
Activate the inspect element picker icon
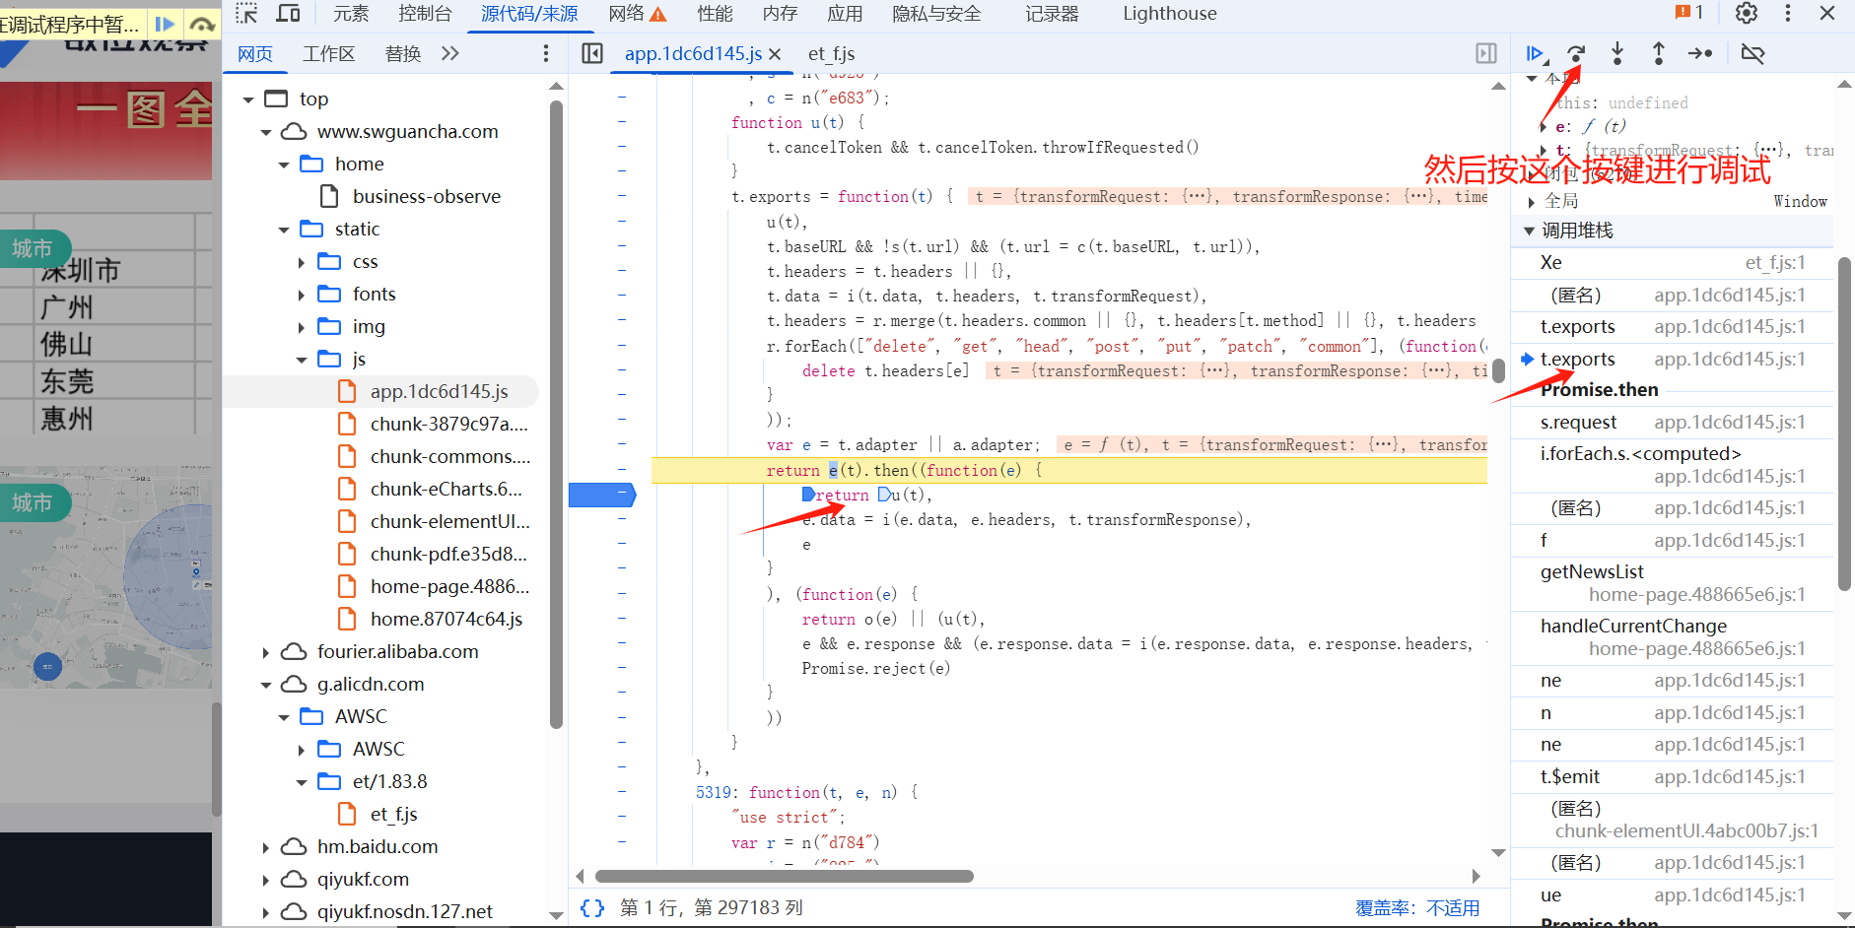[x=246, y=14]
